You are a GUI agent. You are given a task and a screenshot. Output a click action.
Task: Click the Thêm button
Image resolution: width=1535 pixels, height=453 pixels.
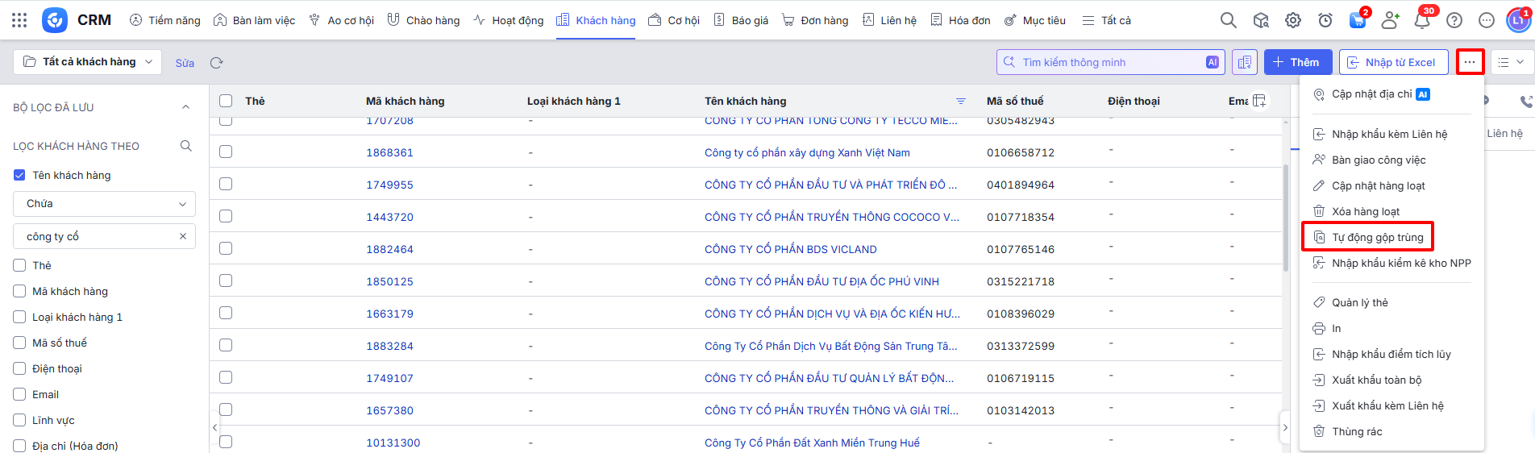coord(1297,62)
